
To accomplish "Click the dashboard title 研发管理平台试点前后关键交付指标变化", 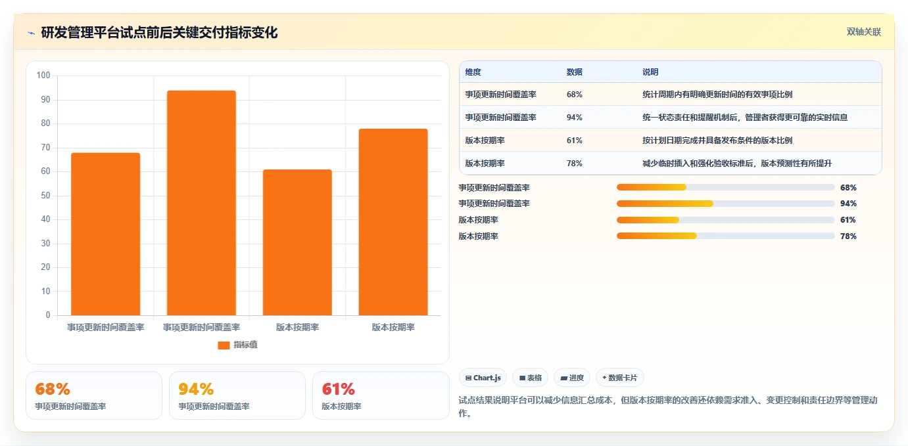I will (x=159, y=33).
